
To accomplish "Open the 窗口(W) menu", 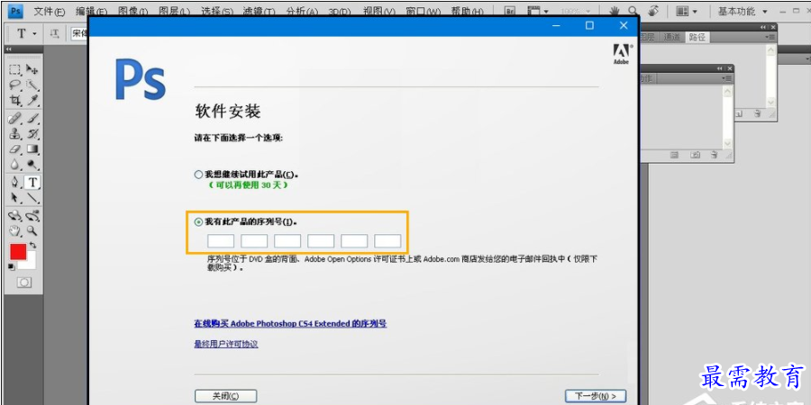I will pos(424,11).
